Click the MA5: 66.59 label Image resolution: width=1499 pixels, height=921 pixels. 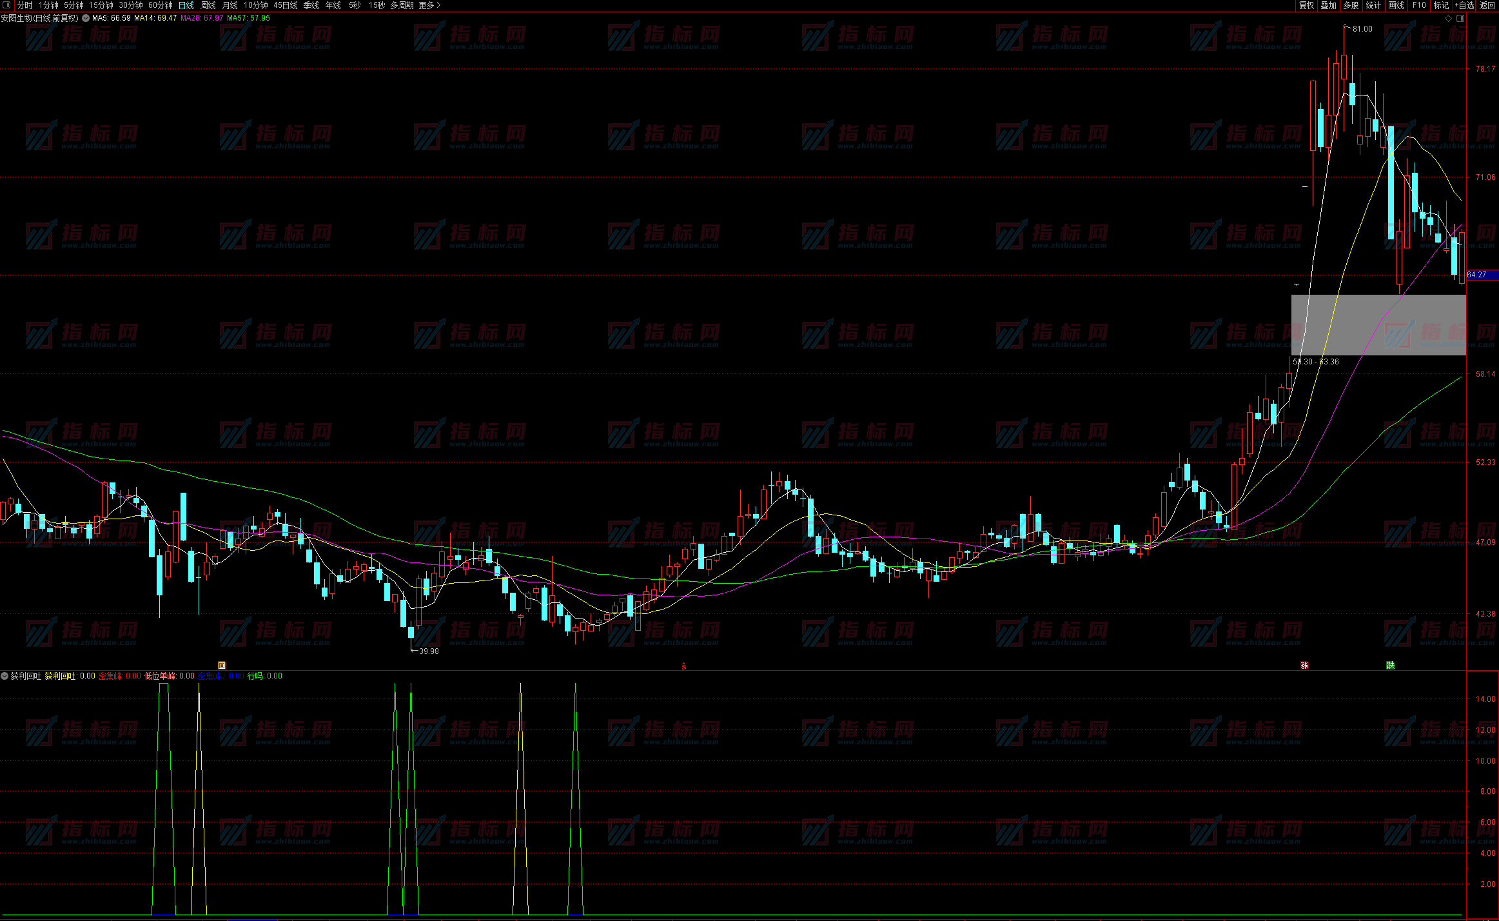coord(112,18)
